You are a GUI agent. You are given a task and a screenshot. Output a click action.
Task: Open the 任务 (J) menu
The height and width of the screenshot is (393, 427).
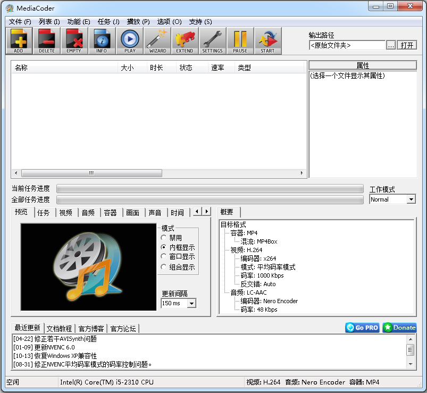click(108, 22)
